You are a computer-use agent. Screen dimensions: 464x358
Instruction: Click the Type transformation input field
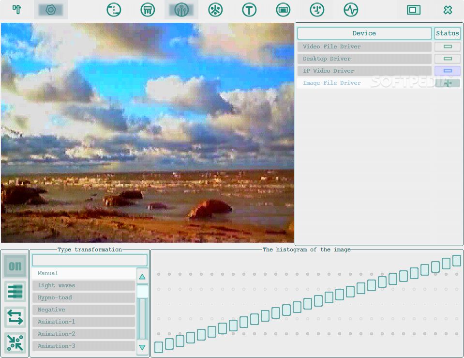(x=90, y=260)
